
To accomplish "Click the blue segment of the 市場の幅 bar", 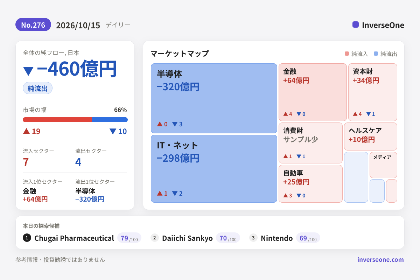I will click(x=110, y=120).
